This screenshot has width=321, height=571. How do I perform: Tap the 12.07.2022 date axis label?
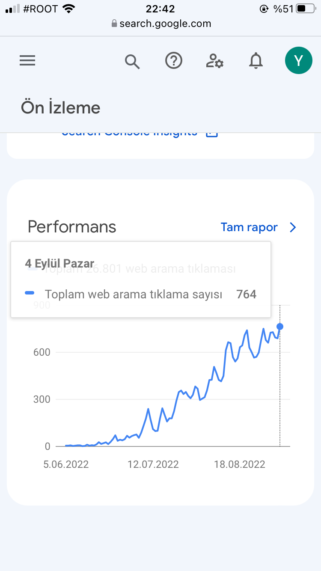(153, 464)
